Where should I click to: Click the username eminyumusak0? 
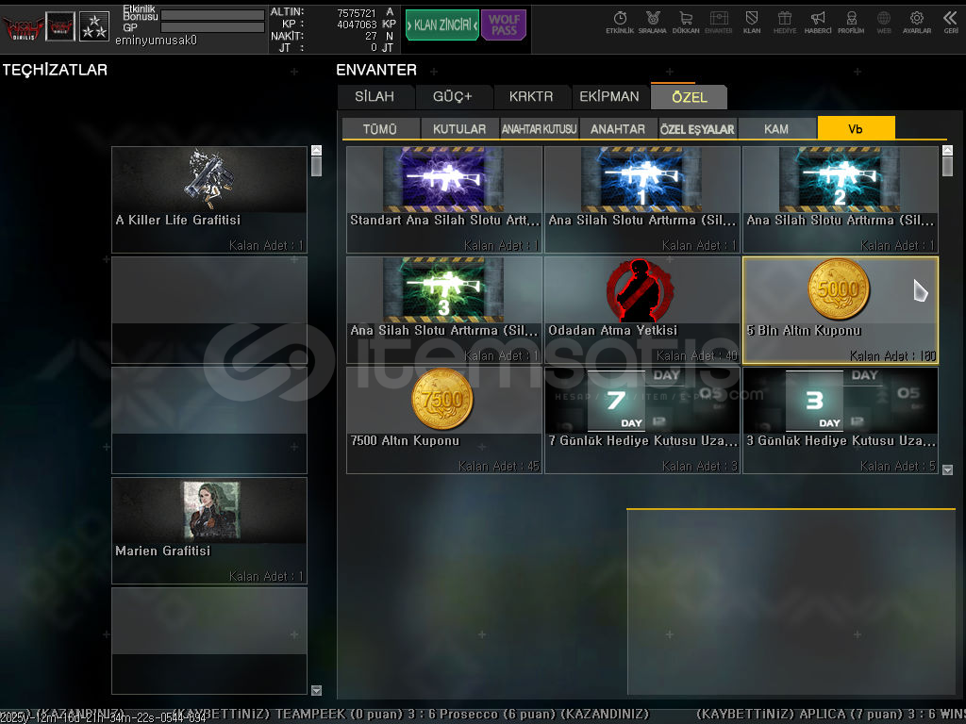tap(156, 40)
